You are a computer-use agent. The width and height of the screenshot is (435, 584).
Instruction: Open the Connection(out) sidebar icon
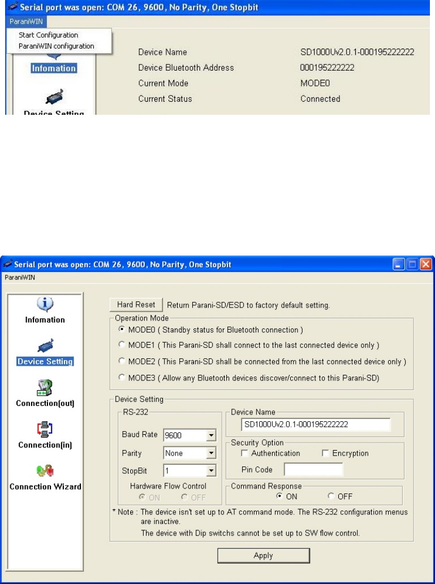click(45, 393)
